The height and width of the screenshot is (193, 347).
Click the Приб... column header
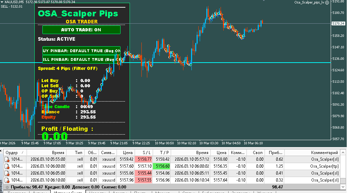[274, 153]
